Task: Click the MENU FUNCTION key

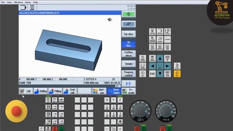Action: pyautogui.click(x=160, y=47)
